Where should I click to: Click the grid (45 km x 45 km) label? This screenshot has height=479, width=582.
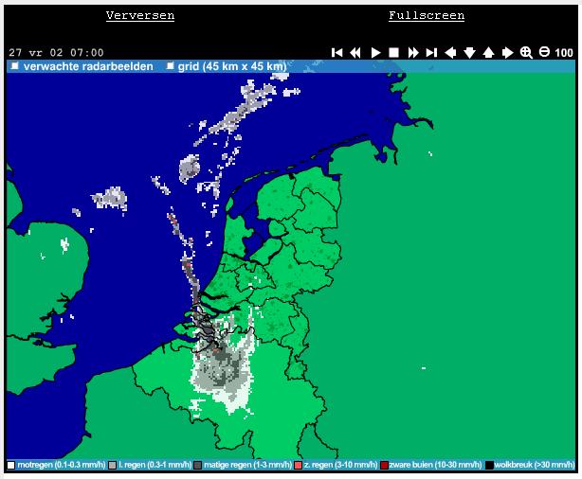click(x=232, y=66)
